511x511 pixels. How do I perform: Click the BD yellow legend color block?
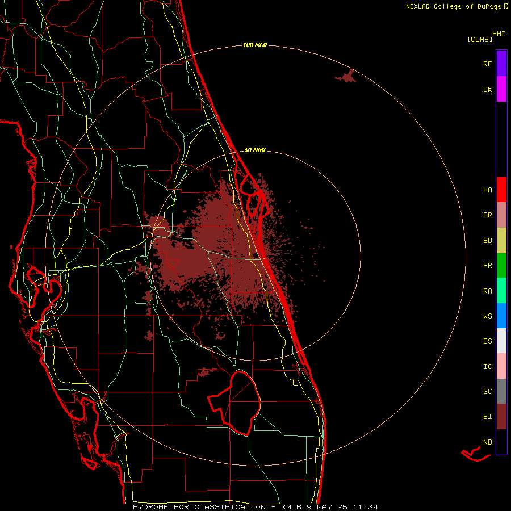501,240
